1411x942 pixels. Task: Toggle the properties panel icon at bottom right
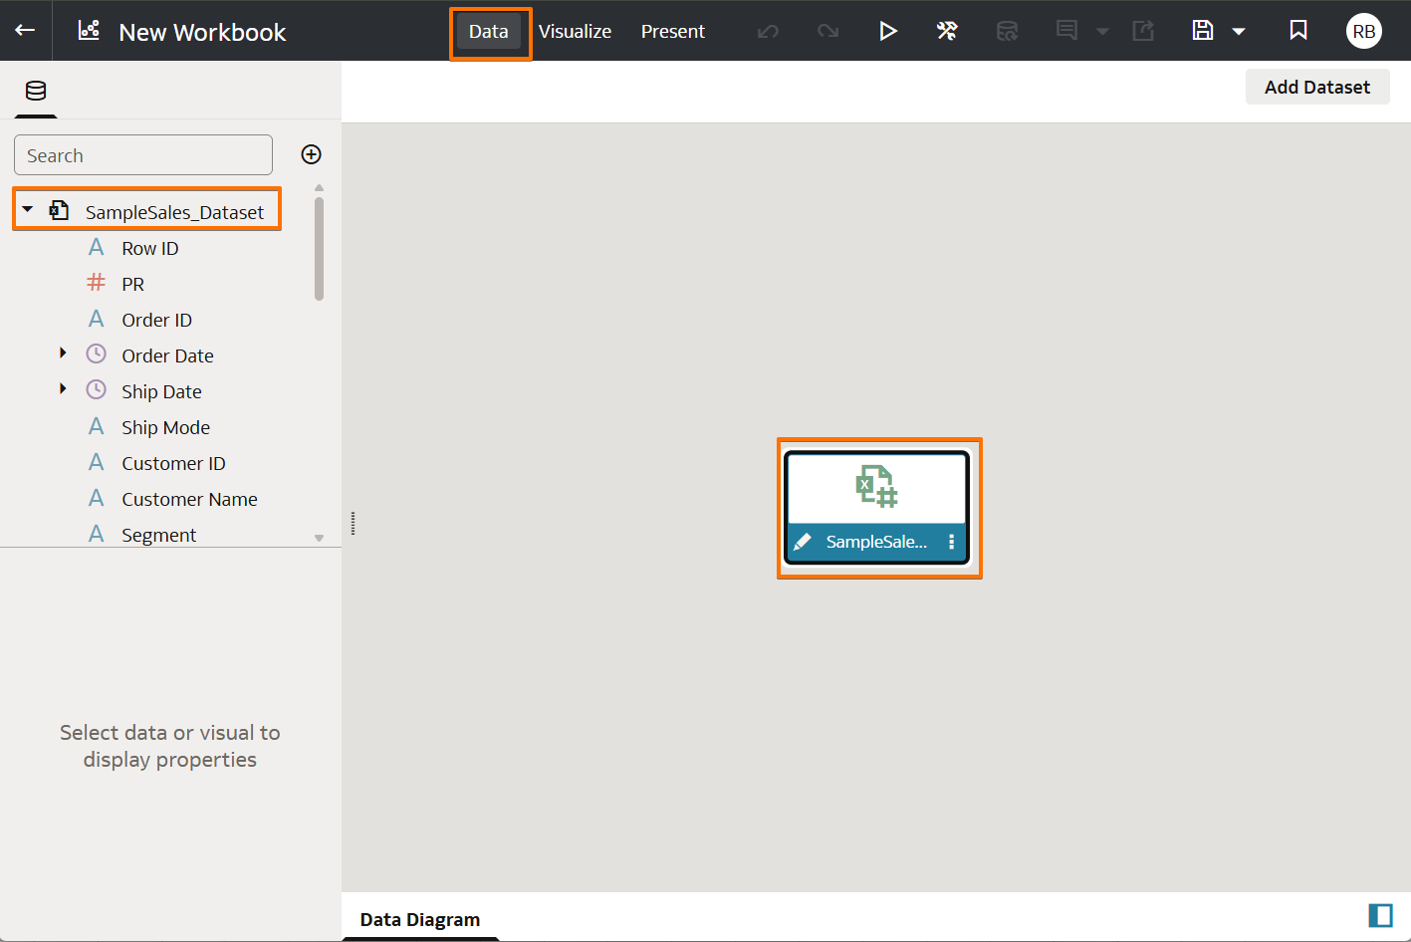(1380, 914)
